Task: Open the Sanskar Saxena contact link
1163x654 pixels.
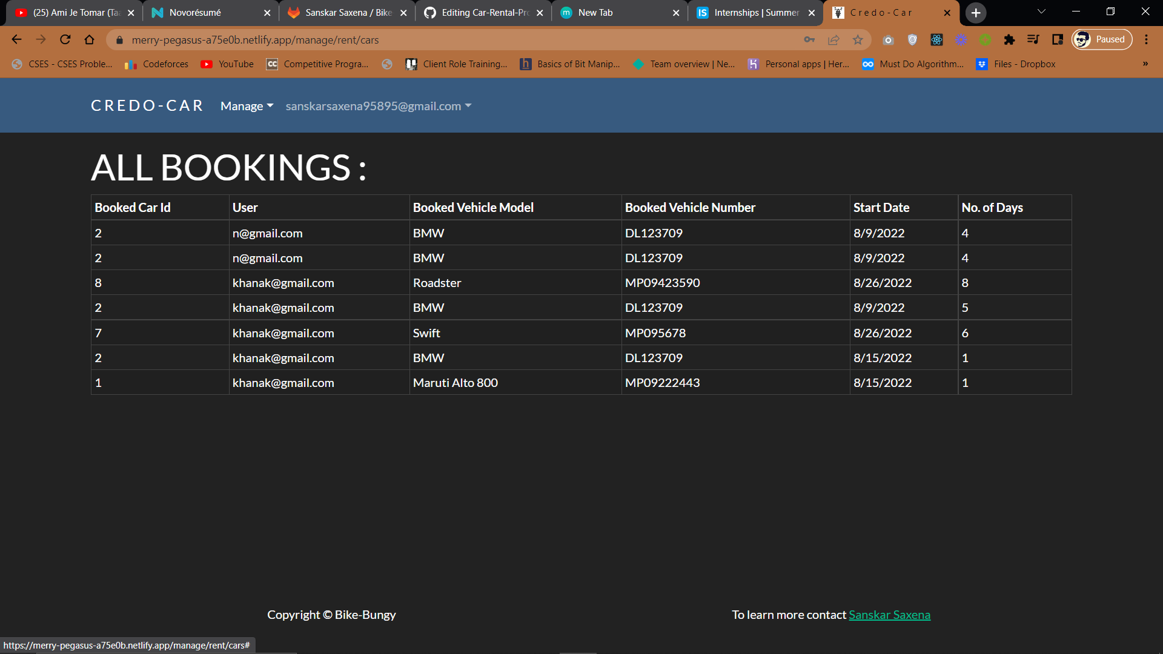Action: click(x=889, y=614)
